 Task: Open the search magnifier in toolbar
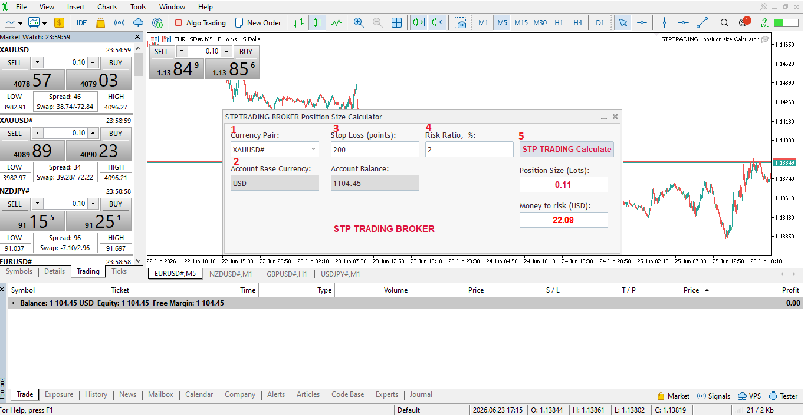pyautogui.click(x=724, y=23)
